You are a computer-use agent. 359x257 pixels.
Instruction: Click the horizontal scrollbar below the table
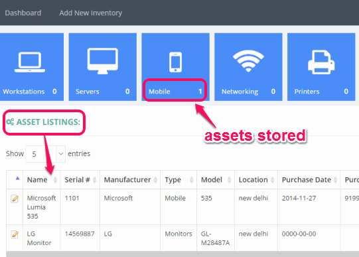[182, 254]
